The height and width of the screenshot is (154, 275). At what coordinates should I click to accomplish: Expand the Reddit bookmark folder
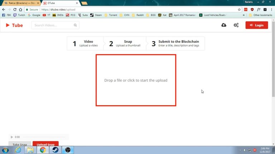137,15
